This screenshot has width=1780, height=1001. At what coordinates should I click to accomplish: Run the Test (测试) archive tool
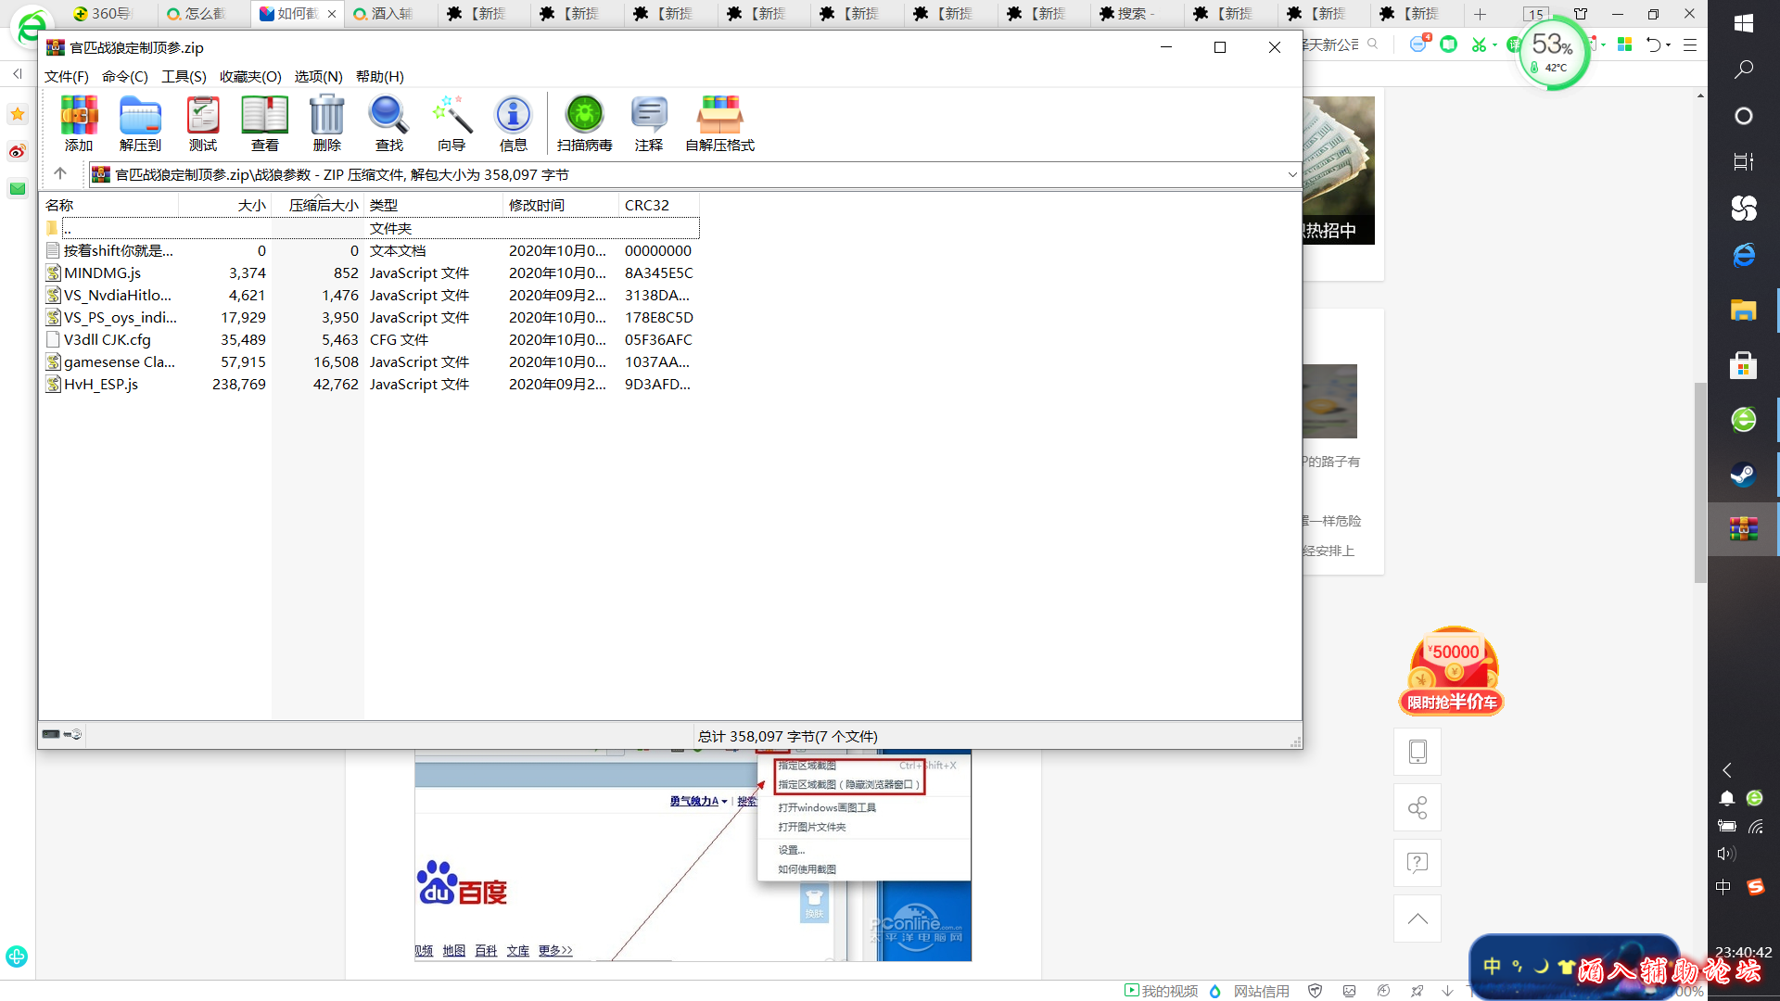coord(203,123)
